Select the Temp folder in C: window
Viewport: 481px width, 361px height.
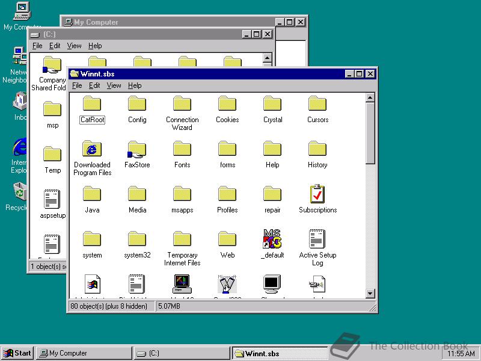pos(52,160)
